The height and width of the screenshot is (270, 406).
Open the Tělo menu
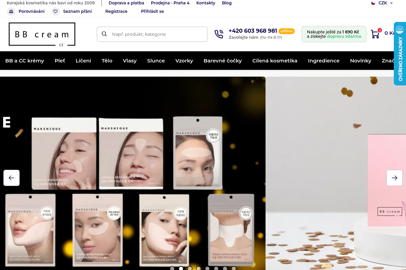pos(107,61)
